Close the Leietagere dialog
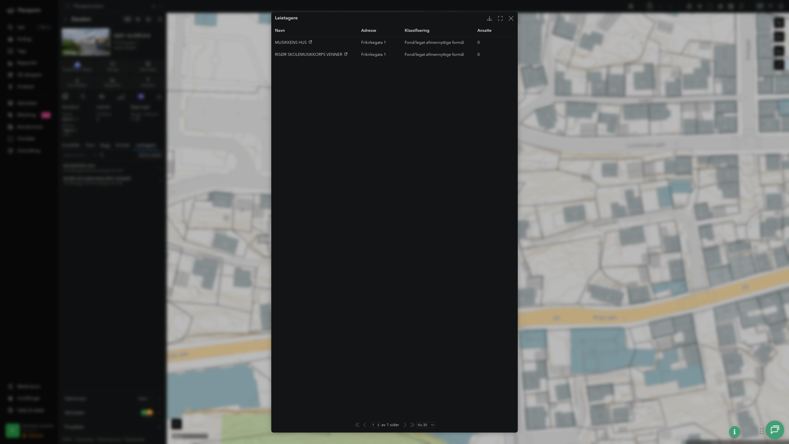The image size is (789, 444). [511, 18]
